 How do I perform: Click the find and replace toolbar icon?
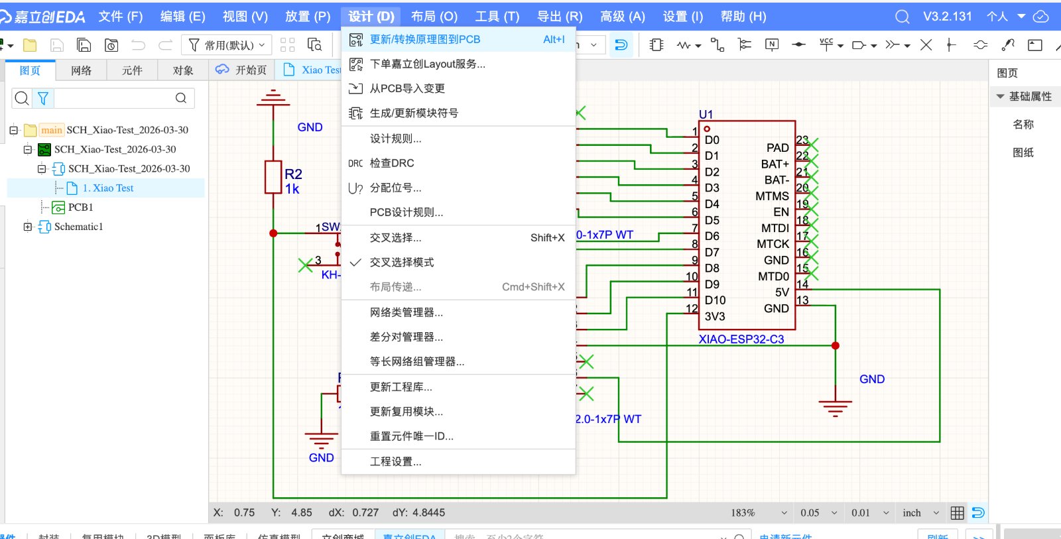[314, 45]
